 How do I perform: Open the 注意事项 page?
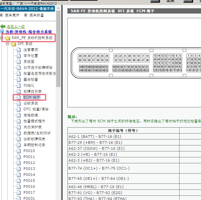point(31,50)
